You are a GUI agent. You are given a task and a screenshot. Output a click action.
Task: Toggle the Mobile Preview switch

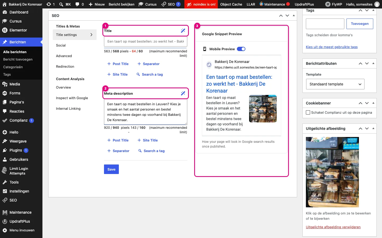click(241, 49)
